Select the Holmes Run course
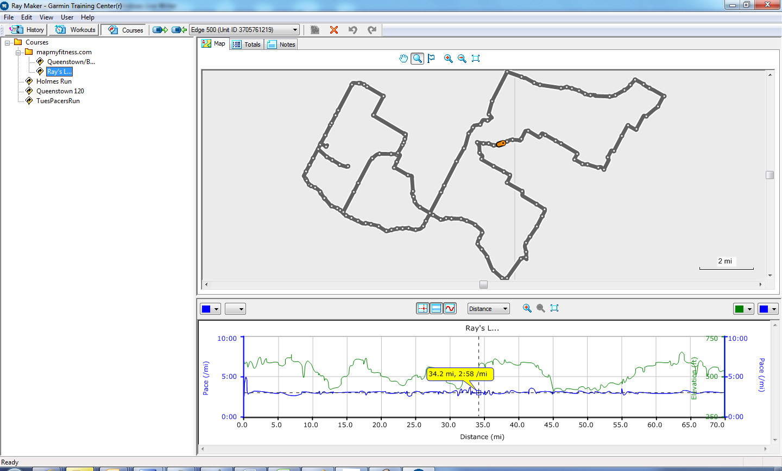 (x=54, y=81)
